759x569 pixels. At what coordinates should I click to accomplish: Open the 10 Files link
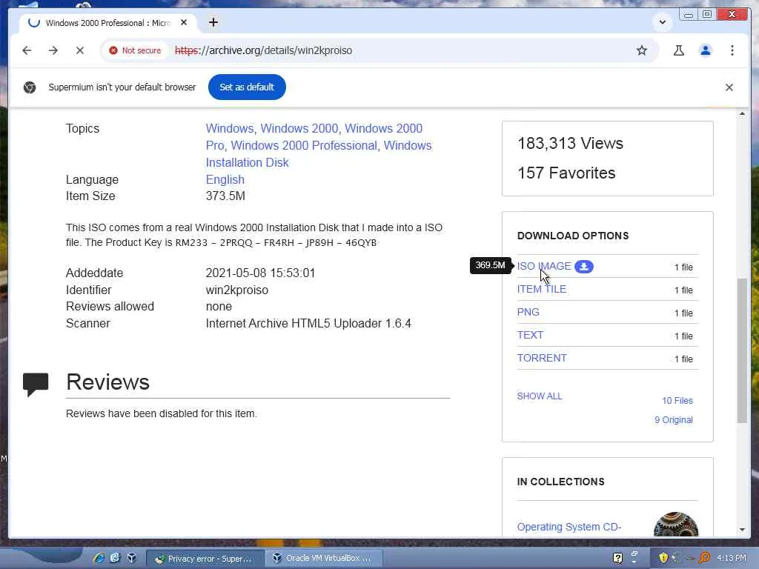click(x=677, y=401)
